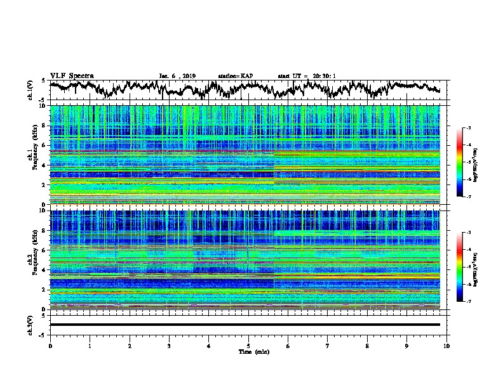Click the "-5" tick on ch.3(V) axis
503x388 pixels.
43,335
